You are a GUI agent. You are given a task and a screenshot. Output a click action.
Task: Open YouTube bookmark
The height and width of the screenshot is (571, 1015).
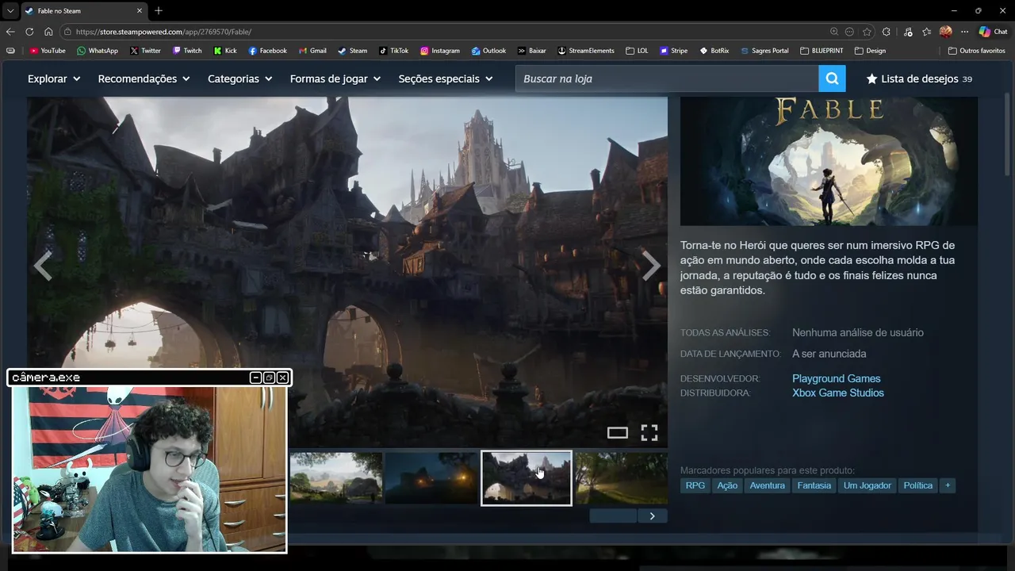point(48,51)
